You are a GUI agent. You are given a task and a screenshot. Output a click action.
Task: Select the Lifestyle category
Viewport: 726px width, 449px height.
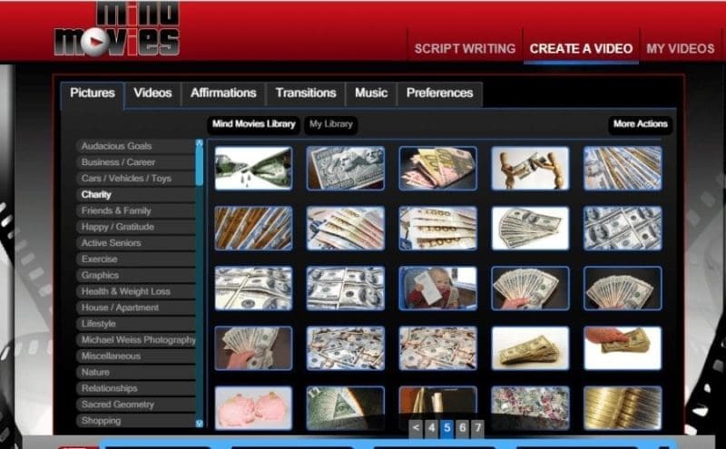pos(135,324)
